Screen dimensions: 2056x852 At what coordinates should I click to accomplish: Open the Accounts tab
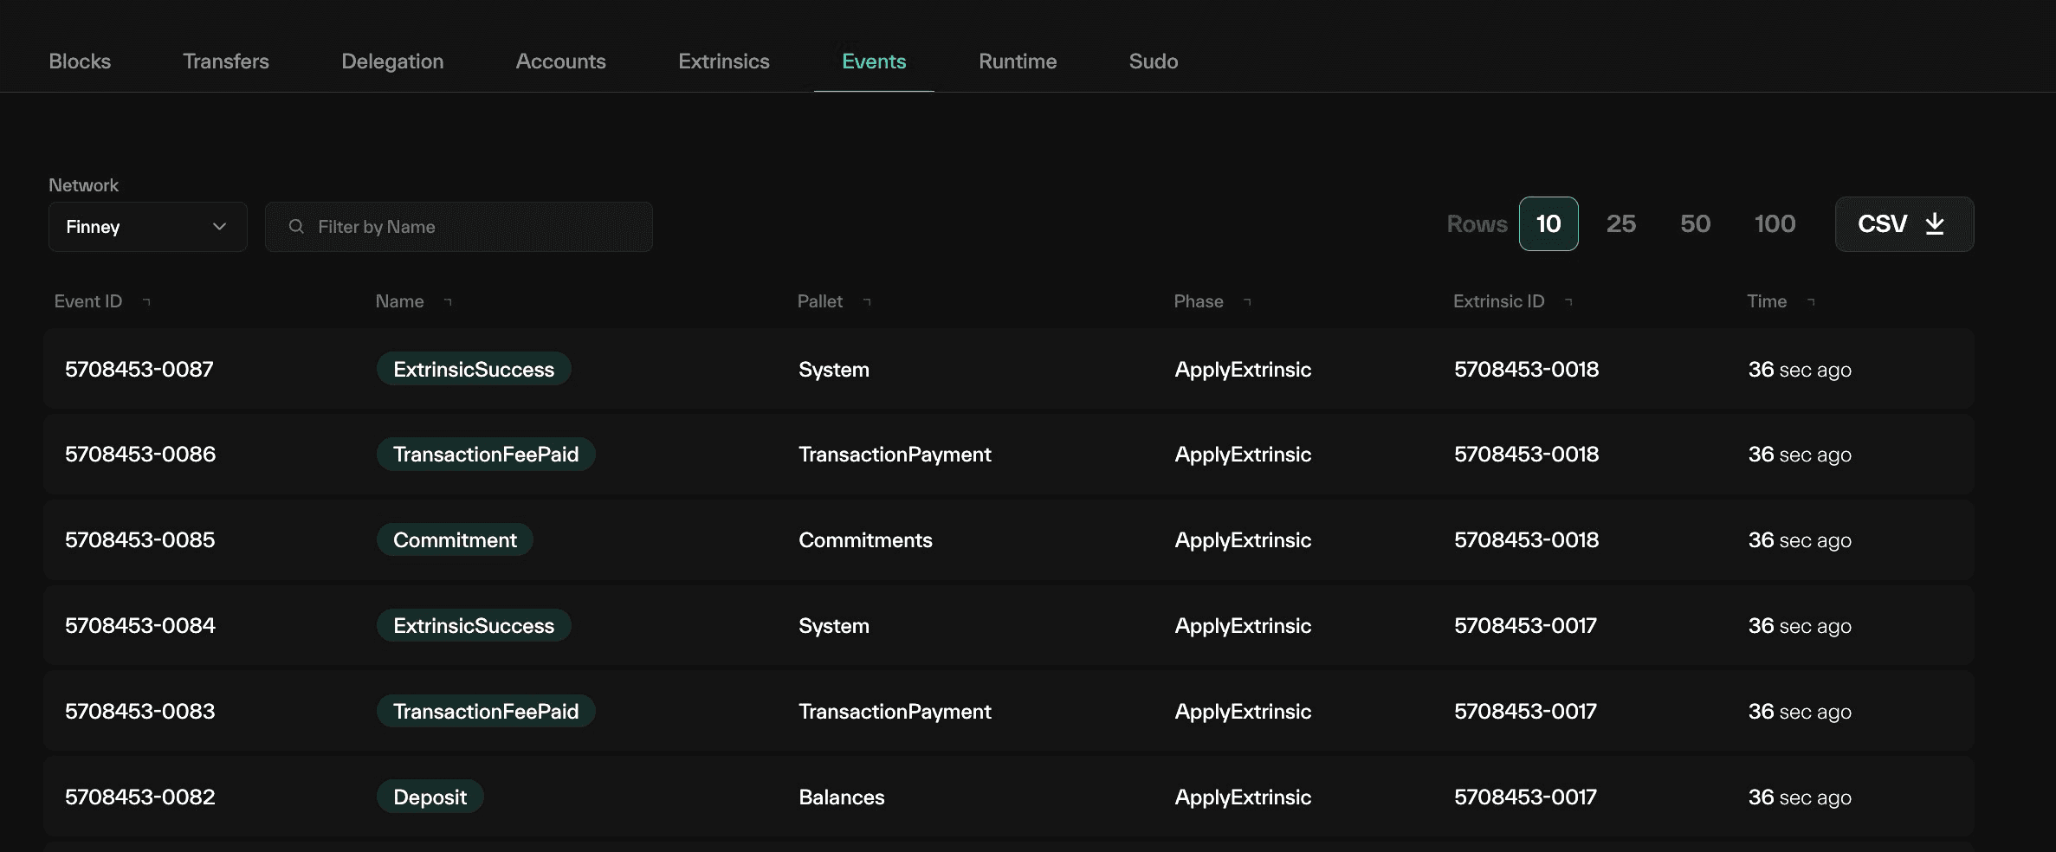561,61
